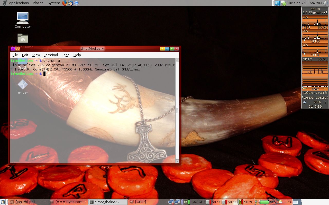Open the Applications menu

pyautogui.click(x=19, y=3)
